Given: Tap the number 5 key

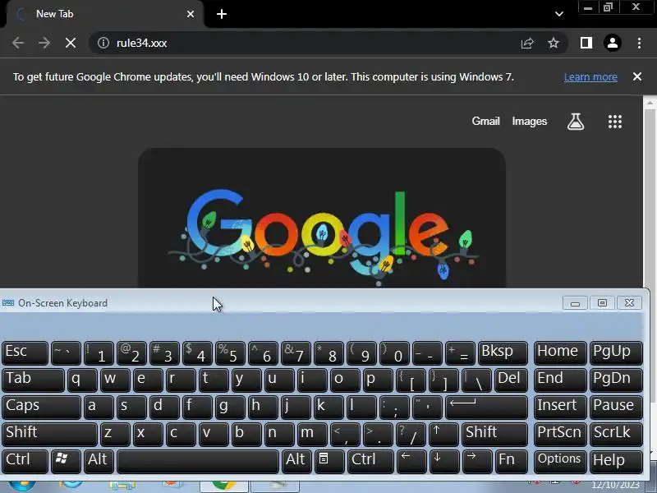Looking at the screenshot, I should (x=230, y=352).
